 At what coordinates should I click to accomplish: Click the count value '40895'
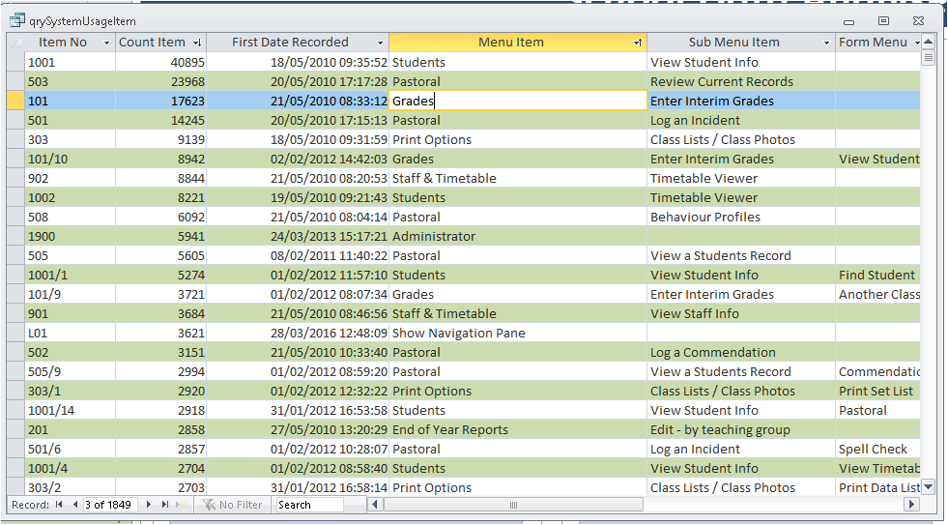(x=160, y=62)
